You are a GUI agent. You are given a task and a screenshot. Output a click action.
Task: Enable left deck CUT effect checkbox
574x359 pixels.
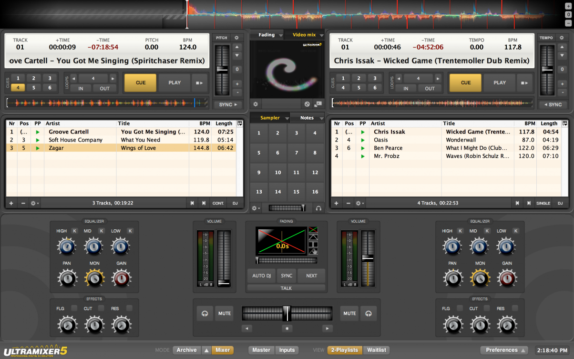[x=101, y=308]
